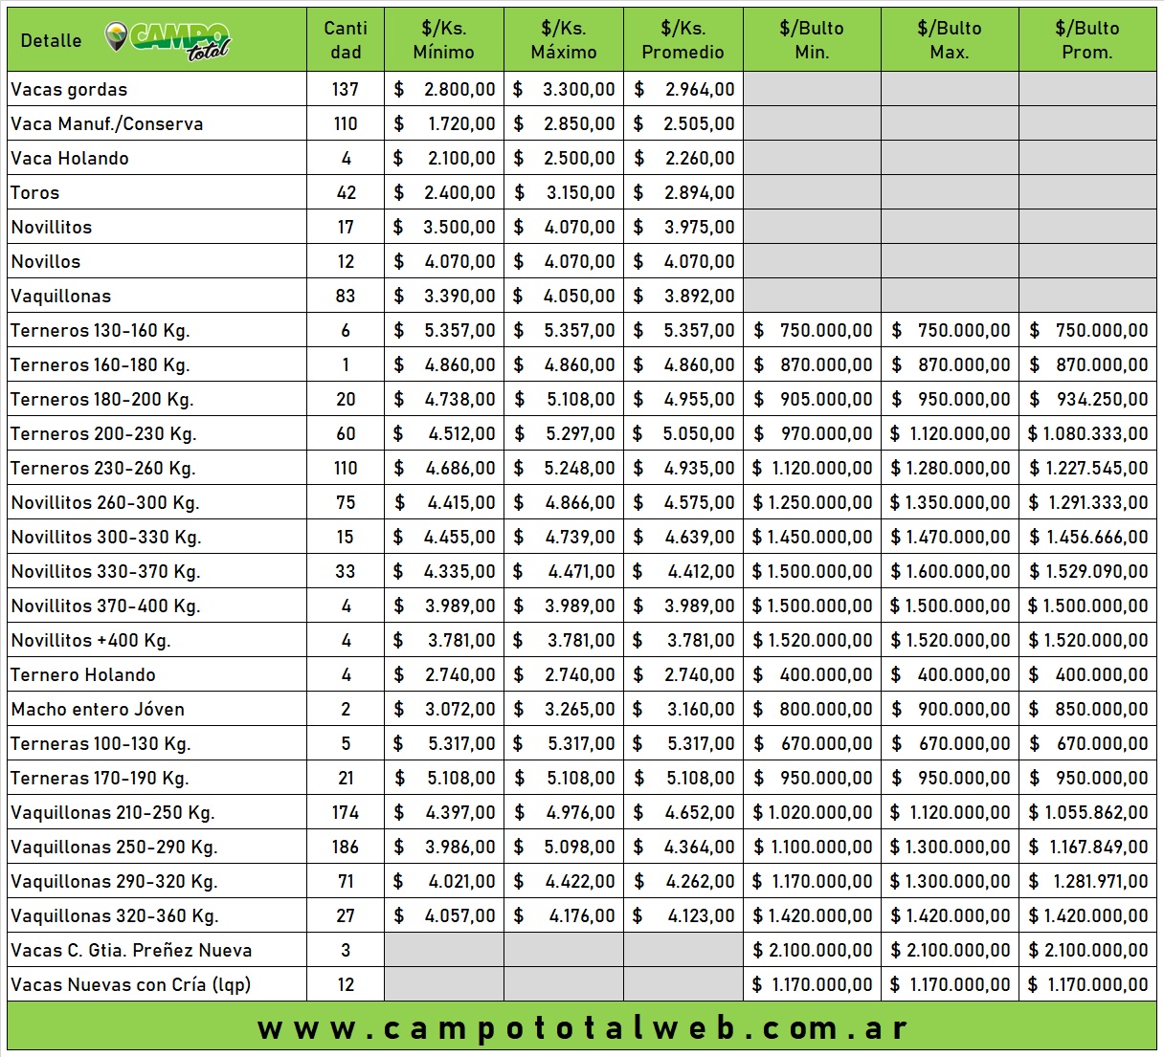This screenshot has width=1164, height=1057.
Task: Select the Novillitos +400 Kg. row label
Action: click(91, 641)
